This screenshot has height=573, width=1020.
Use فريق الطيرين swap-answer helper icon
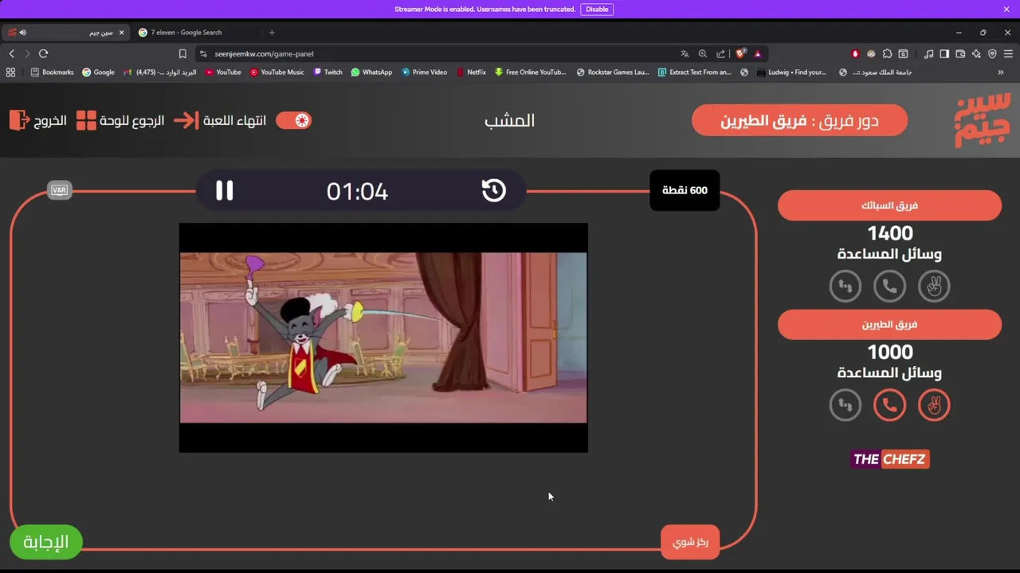tap(845, 405)
